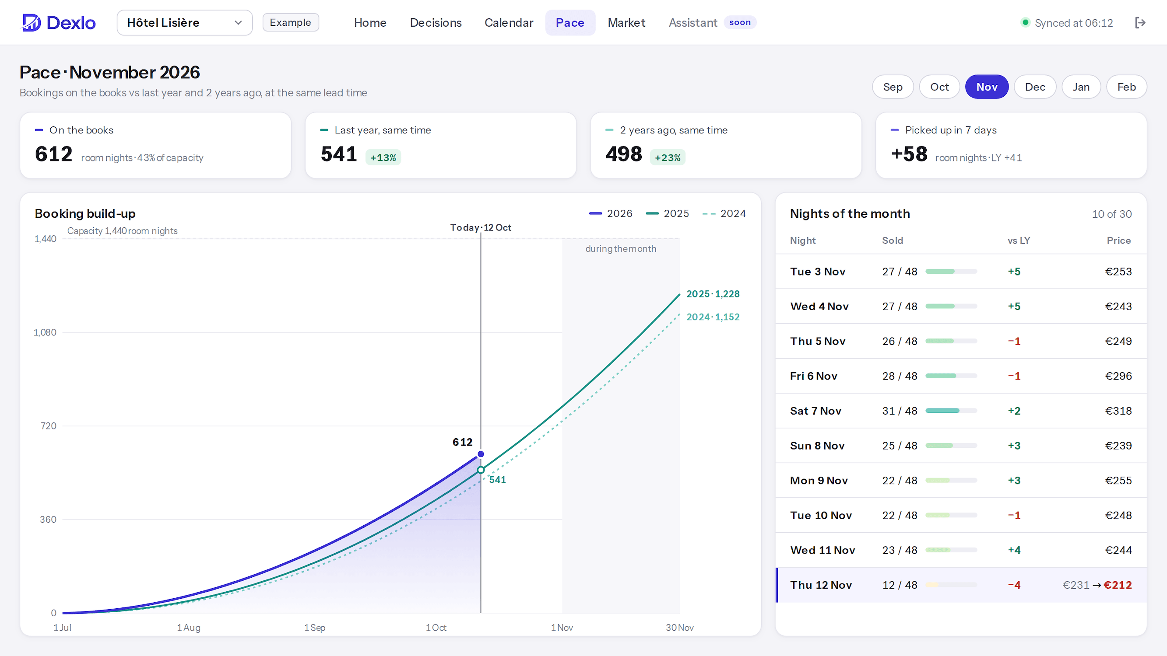The image size is (1167, 656).
Task: Select the Tue 10 Nov row
Action: coord(961,515)
